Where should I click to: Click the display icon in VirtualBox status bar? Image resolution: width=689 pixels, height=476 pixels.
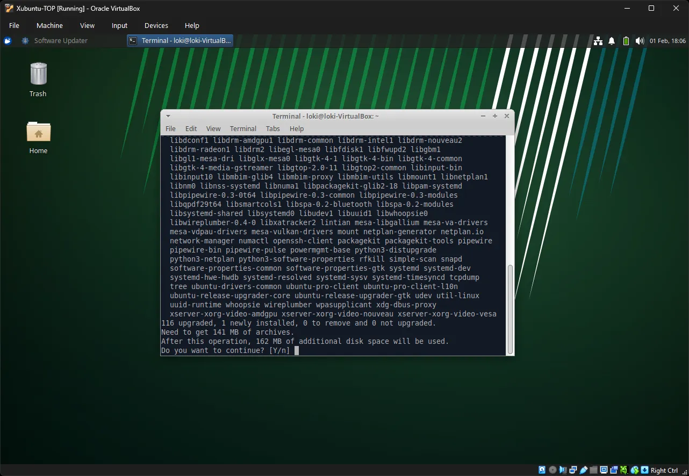click(604, 470)
